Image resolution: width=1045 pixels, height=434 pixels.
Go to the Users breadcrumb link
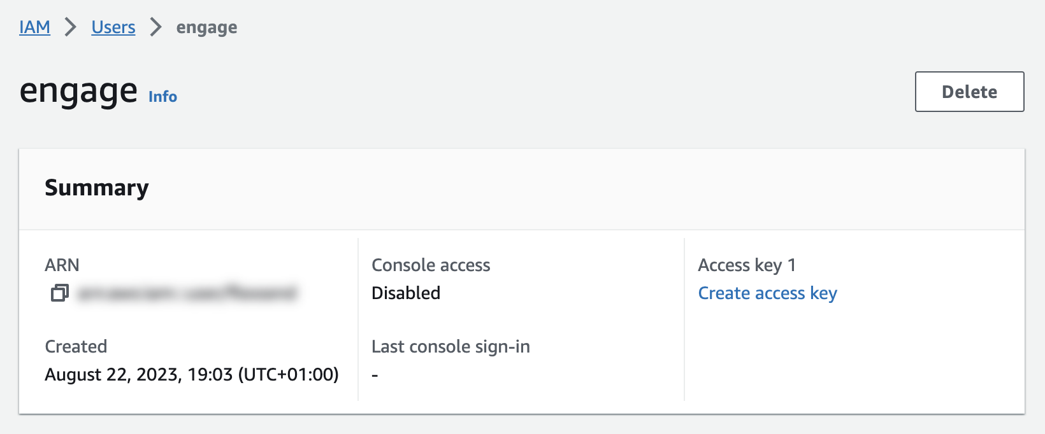pos(113,27)
